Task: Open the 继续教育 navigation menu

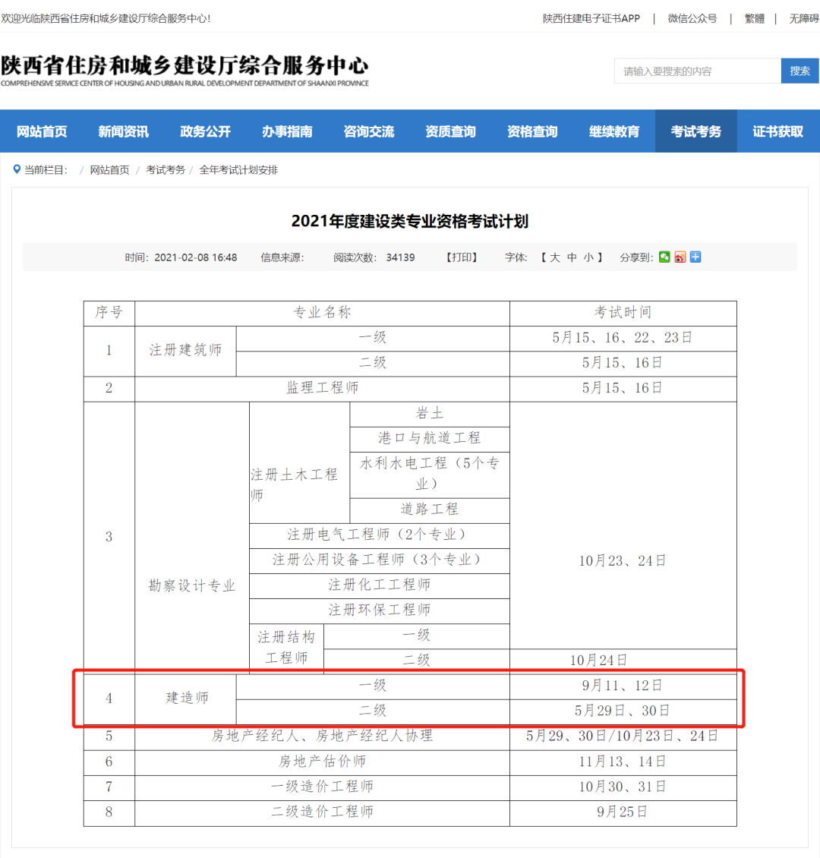Action: click(614, 131)
